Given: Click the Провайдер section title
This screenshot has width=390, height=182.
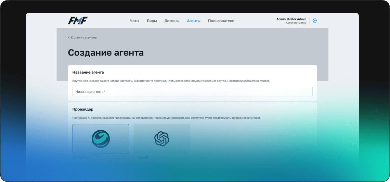Looking at the screenshot, I should tap(83, 109).
